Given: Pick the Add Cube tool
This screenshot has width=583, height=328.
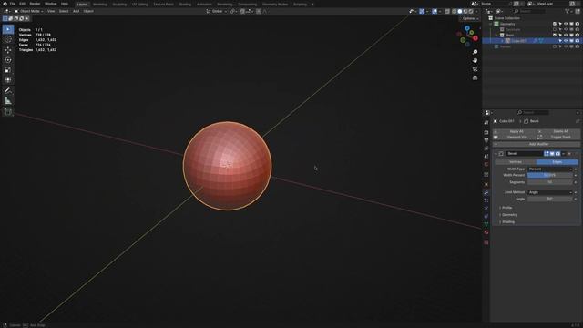Looking at the screenshot, I should tap(8, 111).
